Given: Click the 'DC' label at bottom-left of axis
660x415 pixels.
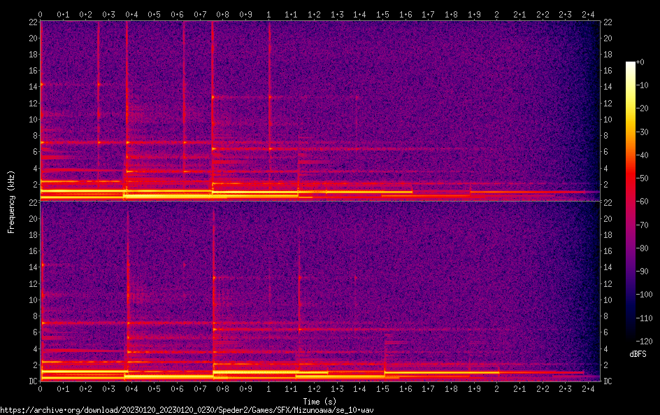Looking at the screenshot, I should coord(32,381).
